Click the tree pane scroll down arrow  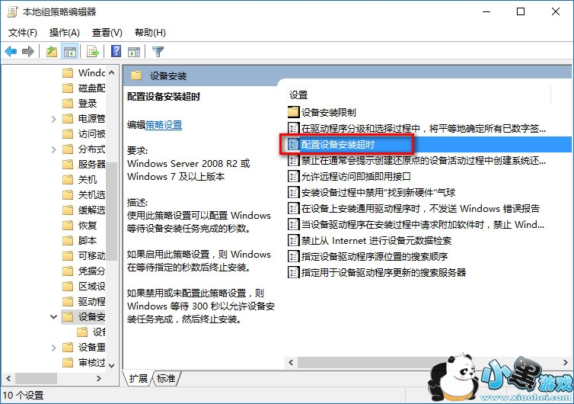click(112, 365)
